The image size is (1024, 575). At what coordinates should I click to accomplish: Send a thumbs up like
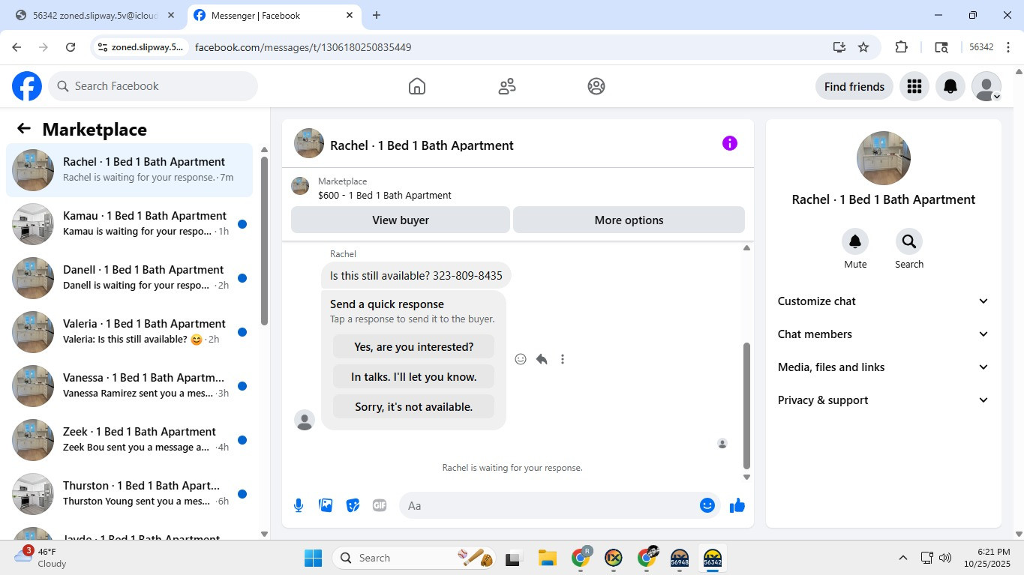[737, 505]
